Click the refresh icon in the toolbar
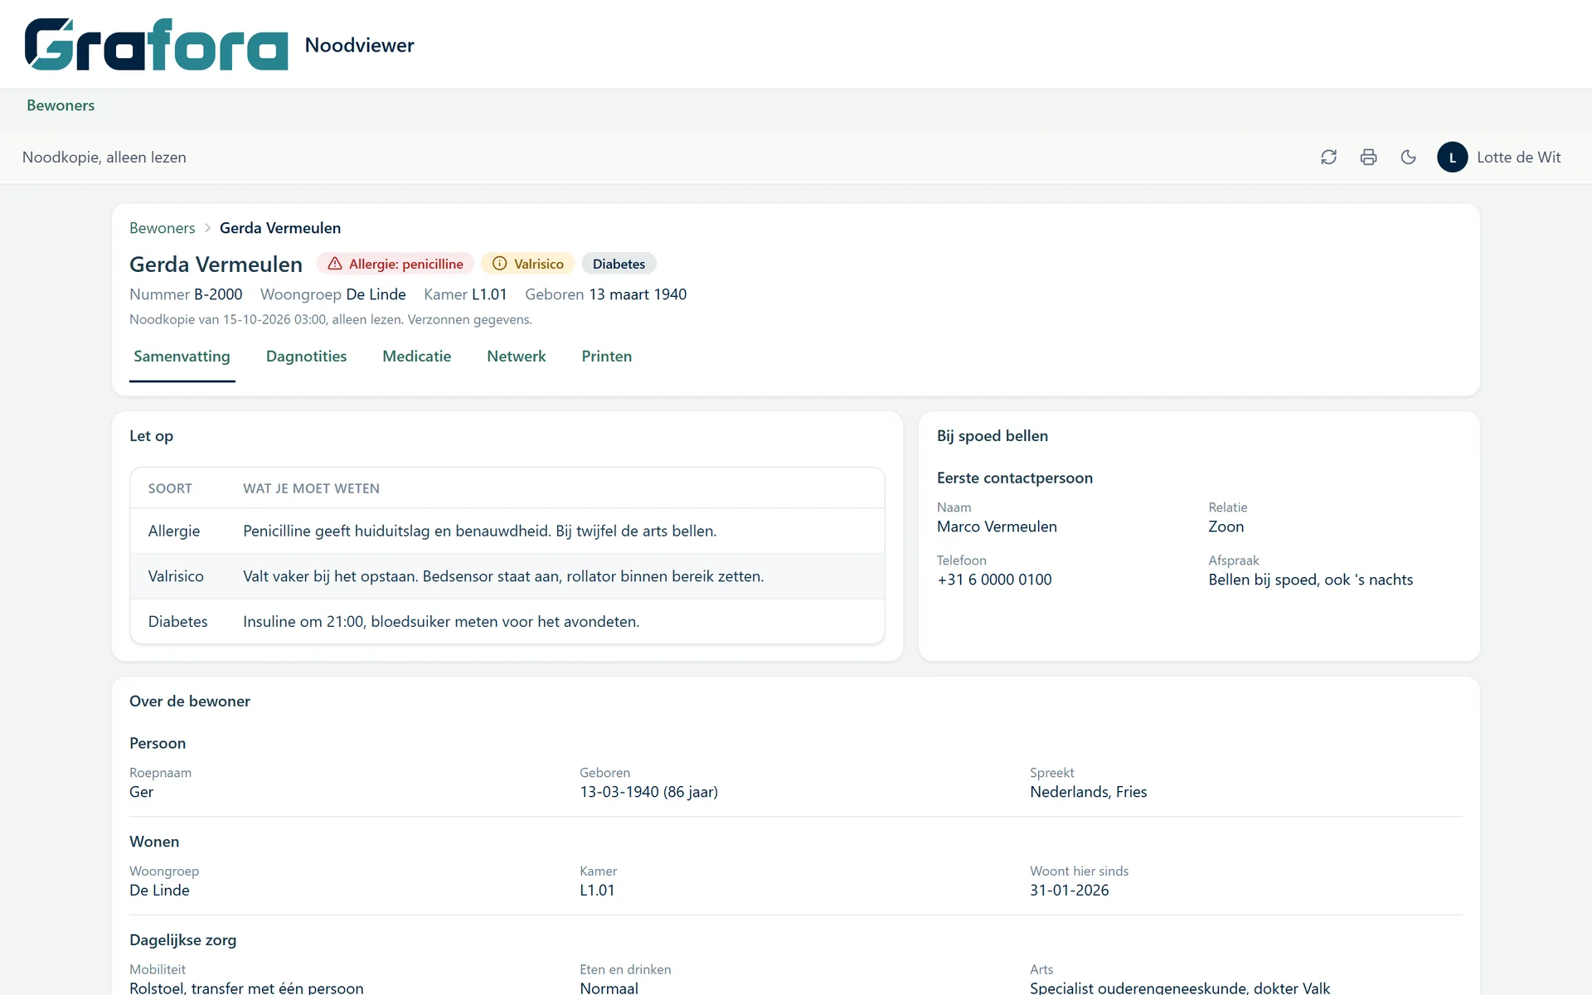Image resolution: width=1592 pixels, height=995 pixels. 1328,158
